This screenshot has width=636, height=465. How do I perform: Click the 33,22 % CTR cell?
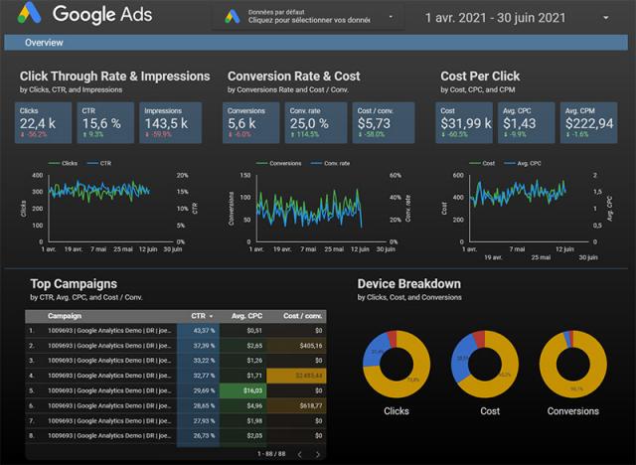point(199,361)
